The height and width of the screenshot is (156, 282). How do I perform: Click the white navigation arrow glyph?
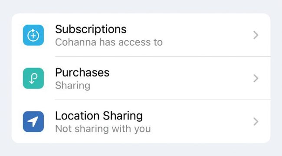[x=33, y=121]
